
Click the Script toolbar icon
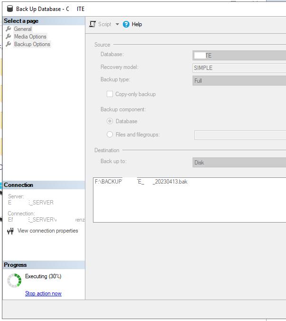(92, 24)
